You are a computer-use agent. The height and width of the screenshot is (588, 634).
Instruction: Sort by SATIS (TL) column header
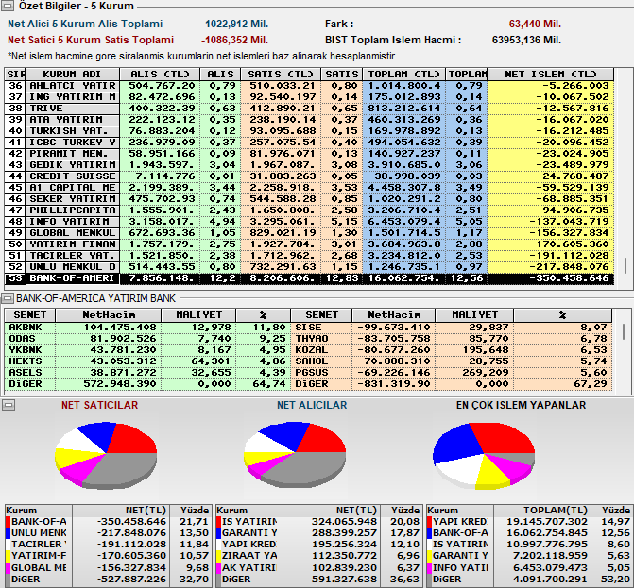pyautogui.click(x=281, y=75)
